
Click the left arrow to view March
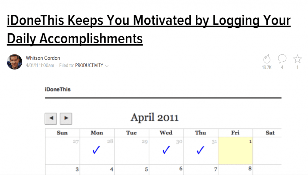pyautogui.click(x=51, y=118)
